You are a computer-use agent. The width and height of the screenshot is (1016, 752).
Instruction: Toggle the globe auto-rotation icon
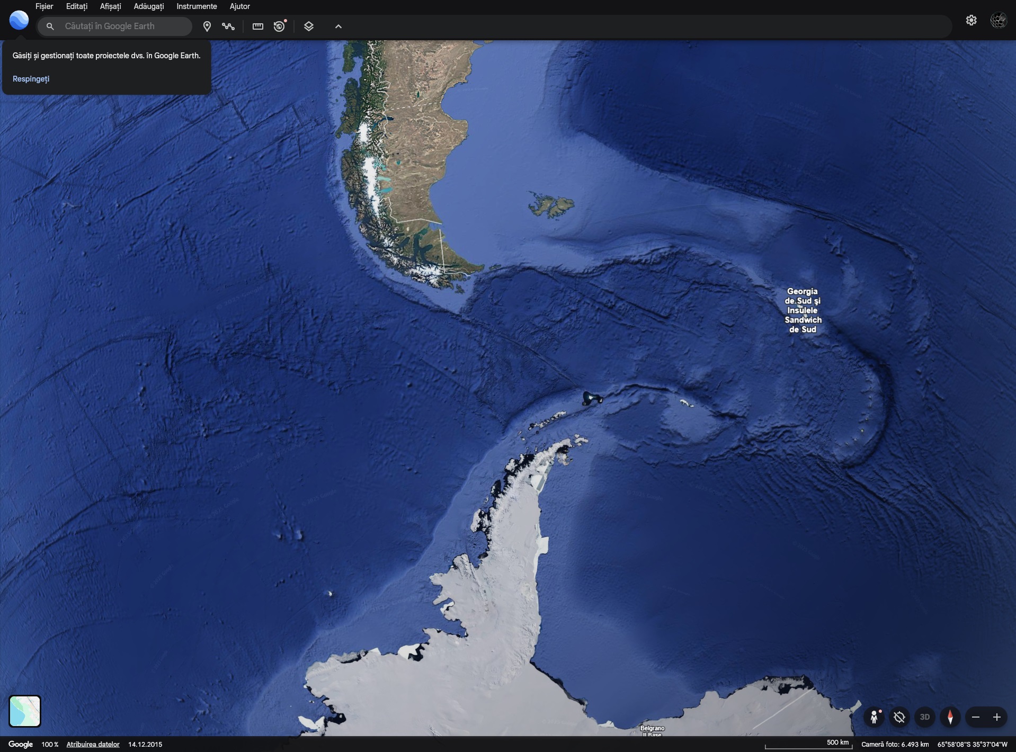point(899,717)
